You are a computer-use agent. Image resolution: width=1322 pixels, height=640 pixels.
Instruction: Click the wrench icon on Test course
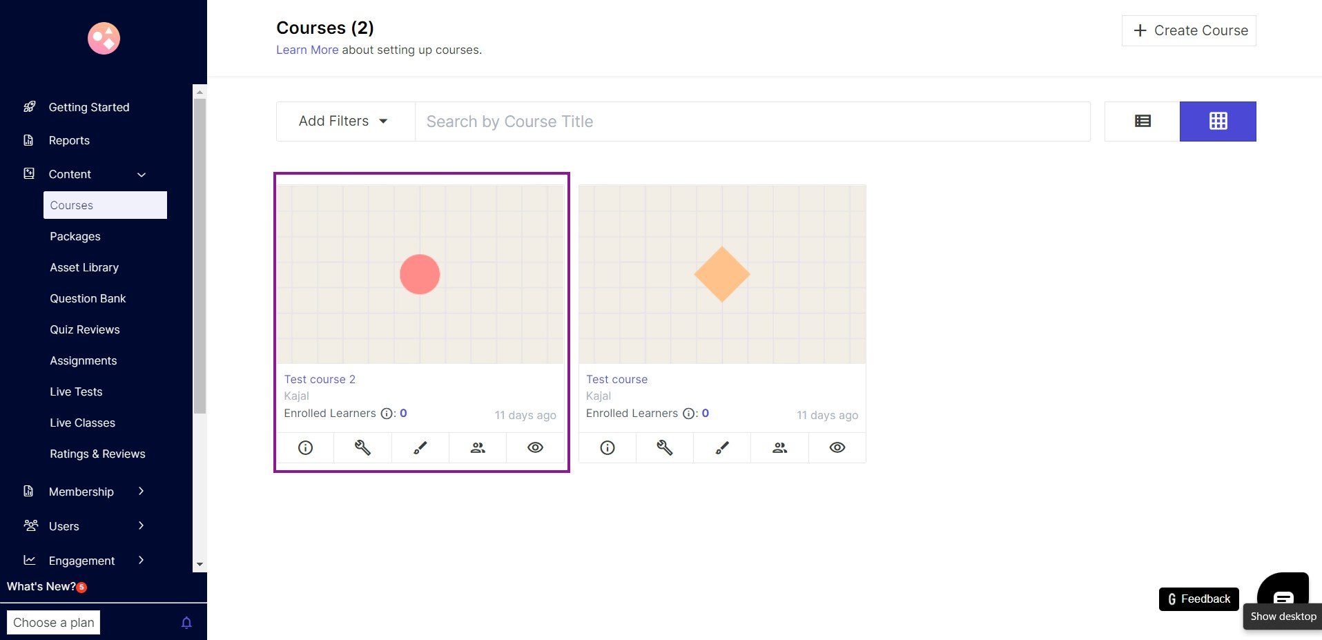coord(665,447)
